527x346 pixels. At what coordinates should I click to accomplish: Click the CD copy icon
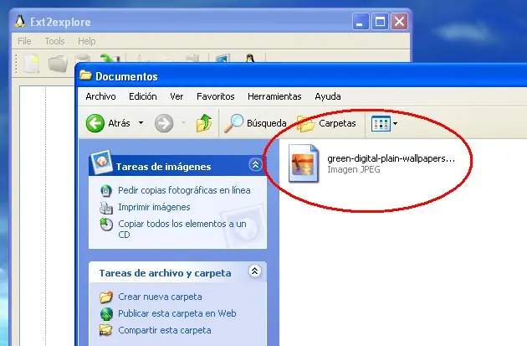pos(106,225)
